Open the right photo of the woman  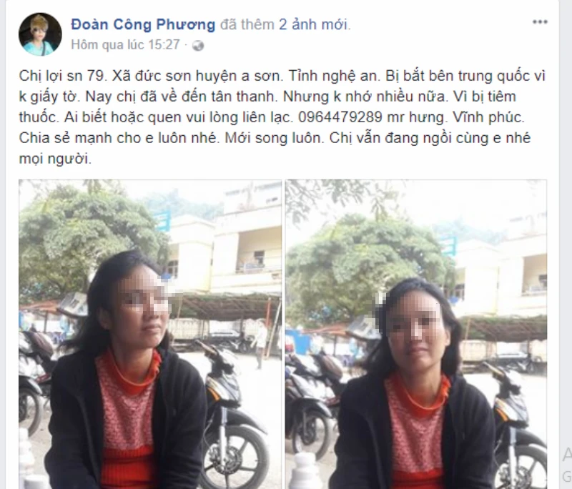(x=416, y=334)
